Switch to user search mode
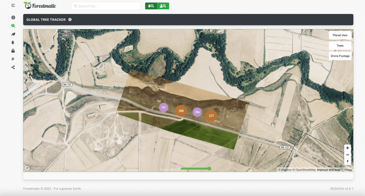365x196 pixels. pos(163,6)
